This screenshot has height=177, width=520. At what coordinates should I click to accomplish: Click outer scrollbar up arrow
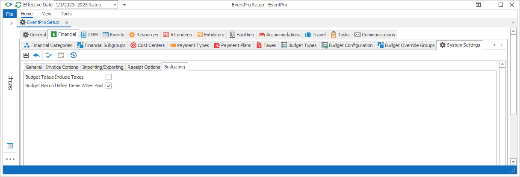[514, 32]
